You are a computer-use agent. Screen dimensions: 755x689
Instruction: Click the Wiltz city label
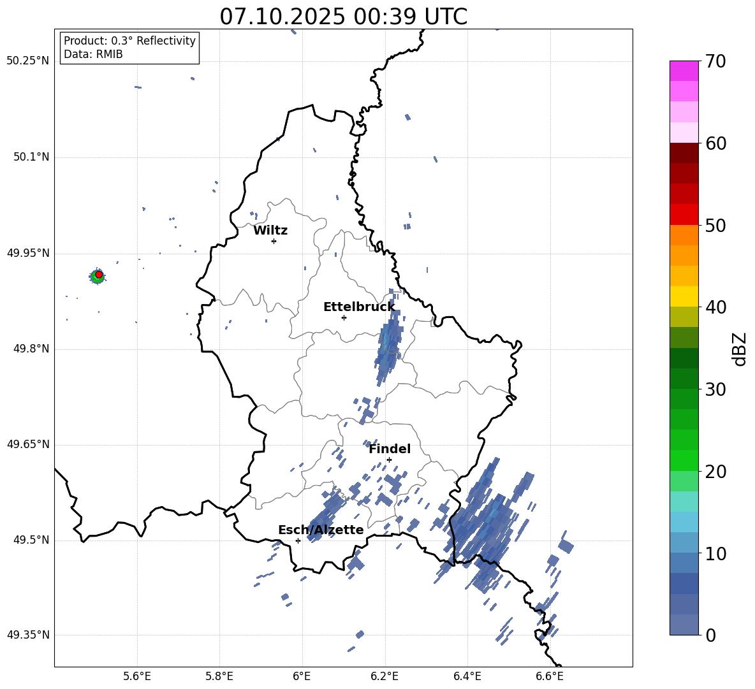point(270,231)
